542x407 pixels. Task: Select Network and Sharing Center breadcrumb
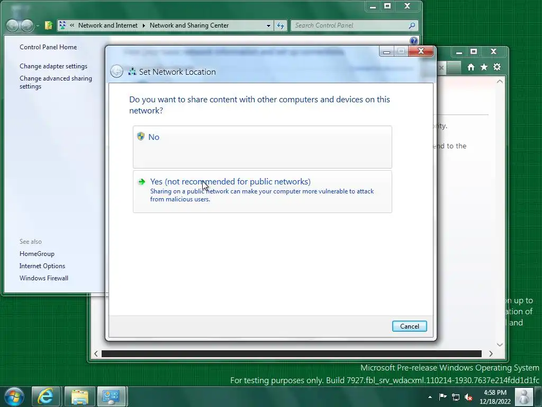click(x=189, y=25)
